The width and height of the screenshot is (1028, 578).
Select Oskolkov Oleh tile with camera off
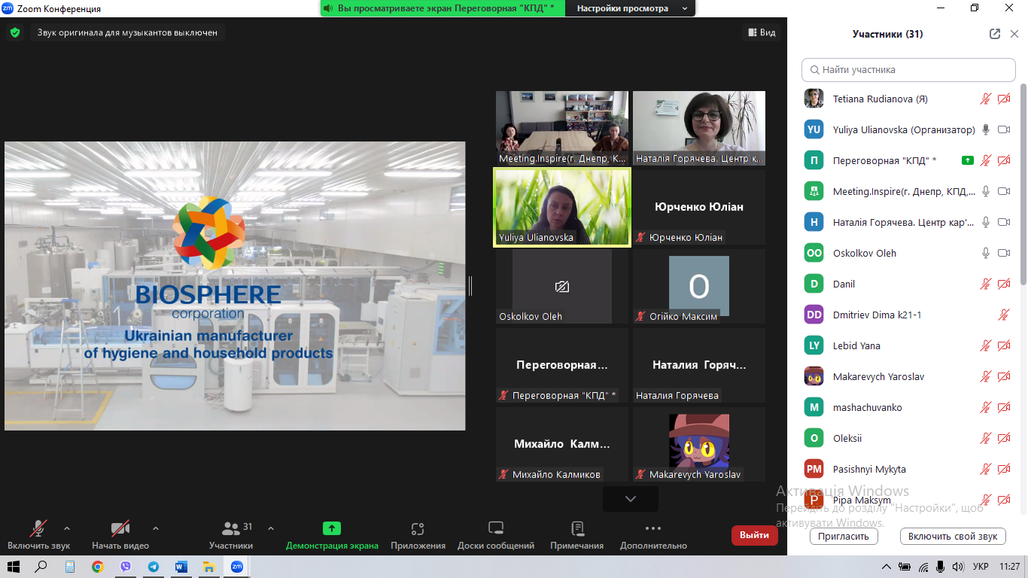[562, 286]
